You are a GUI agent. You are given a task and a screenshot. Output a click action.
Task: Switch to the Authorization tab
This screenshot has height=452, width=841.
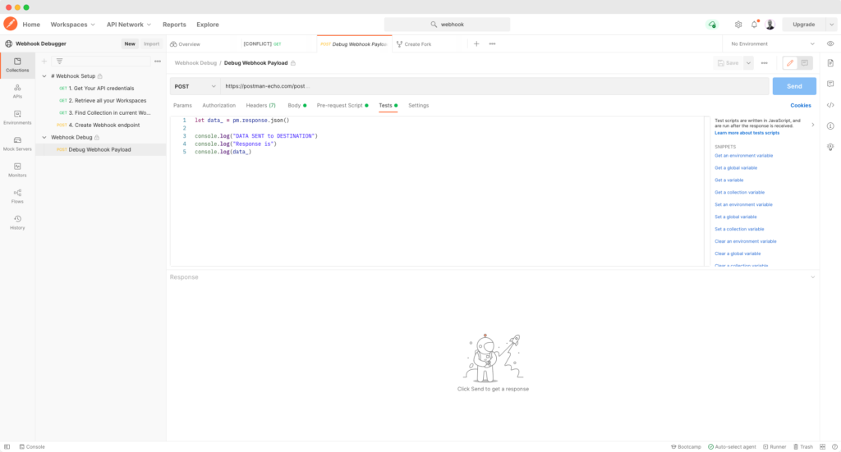[x=218, y=106]
